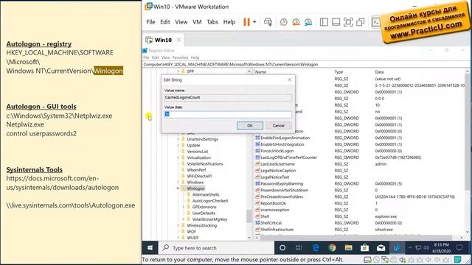The image size is (472, 265).
Task: Open Microsoft Store from taskbar
Action: (x=364, y=248)
